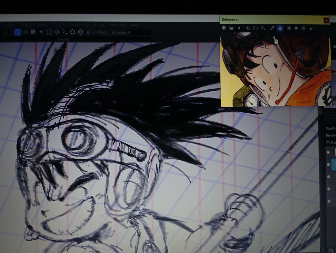Select the hand tool in Reference window

[x=280, y=28]
